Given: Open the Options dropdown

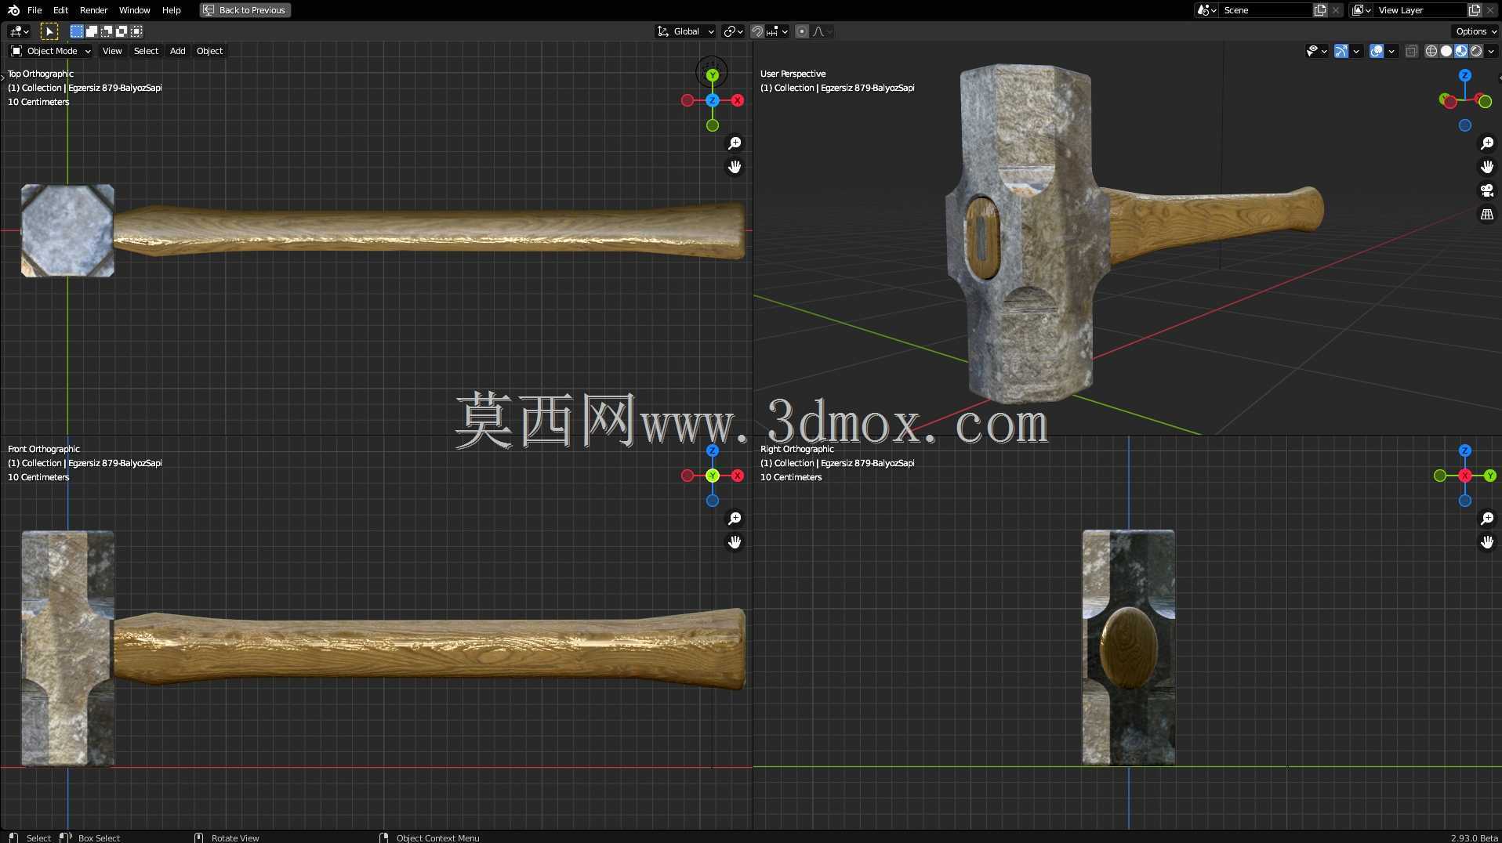Looking at the screenshot, I should coord(1476,31).
